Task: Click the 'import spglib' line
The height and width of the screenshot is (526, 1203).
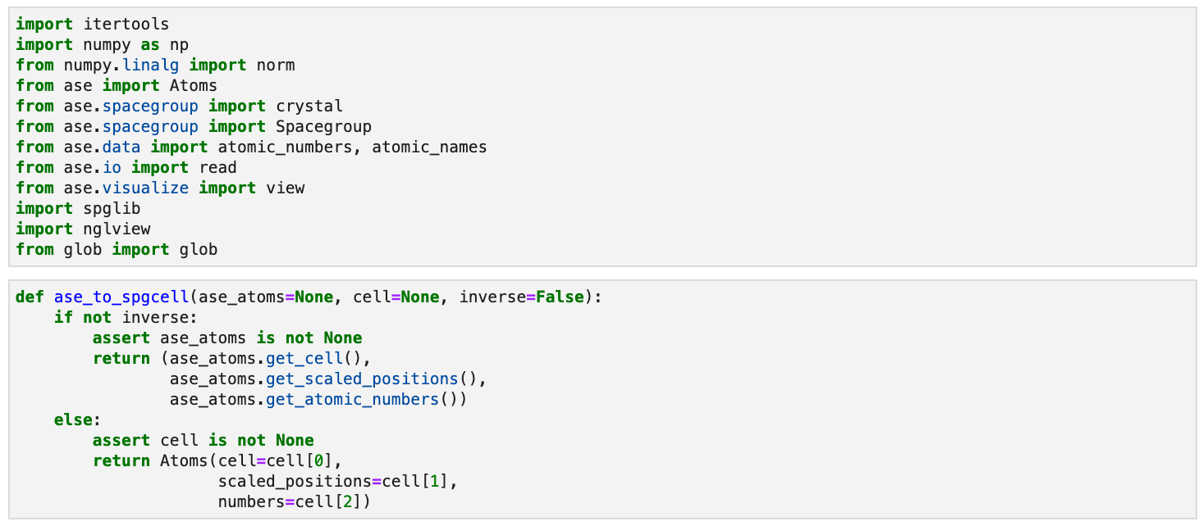Action: (x=78, y=209)
